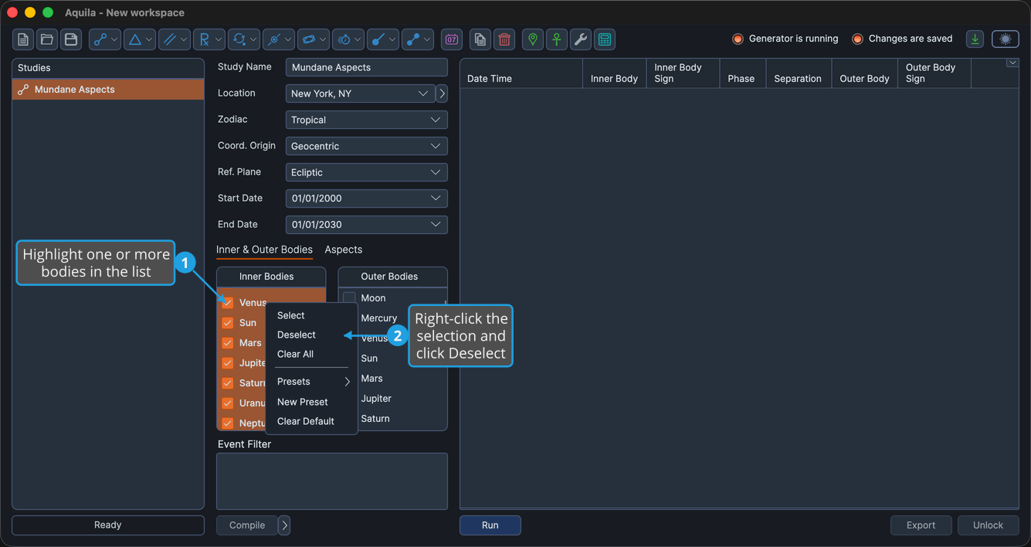The height and width of the screenshot is (547, 1031).
Task: Click the ringed planet orbit icon
Action: (x=309, y=39)
